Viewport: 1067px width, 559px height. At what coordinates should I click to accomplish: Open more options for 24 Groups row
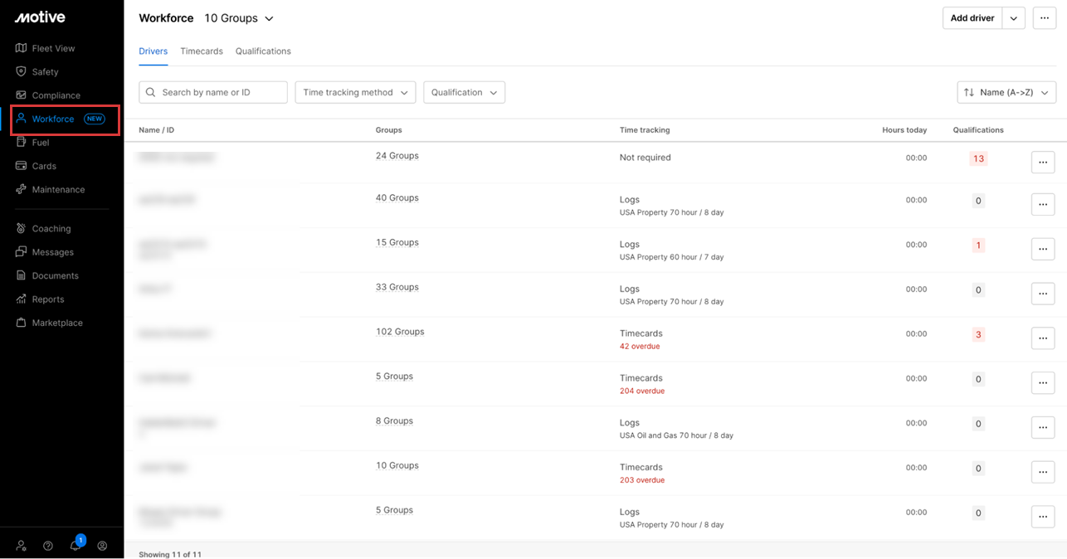[x=1043, y=162]
